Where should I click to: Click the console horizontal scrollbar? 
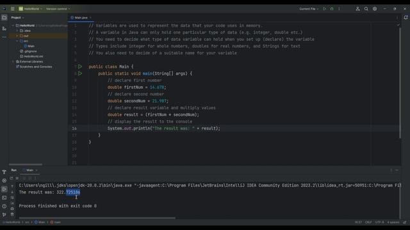pos(97,218)
